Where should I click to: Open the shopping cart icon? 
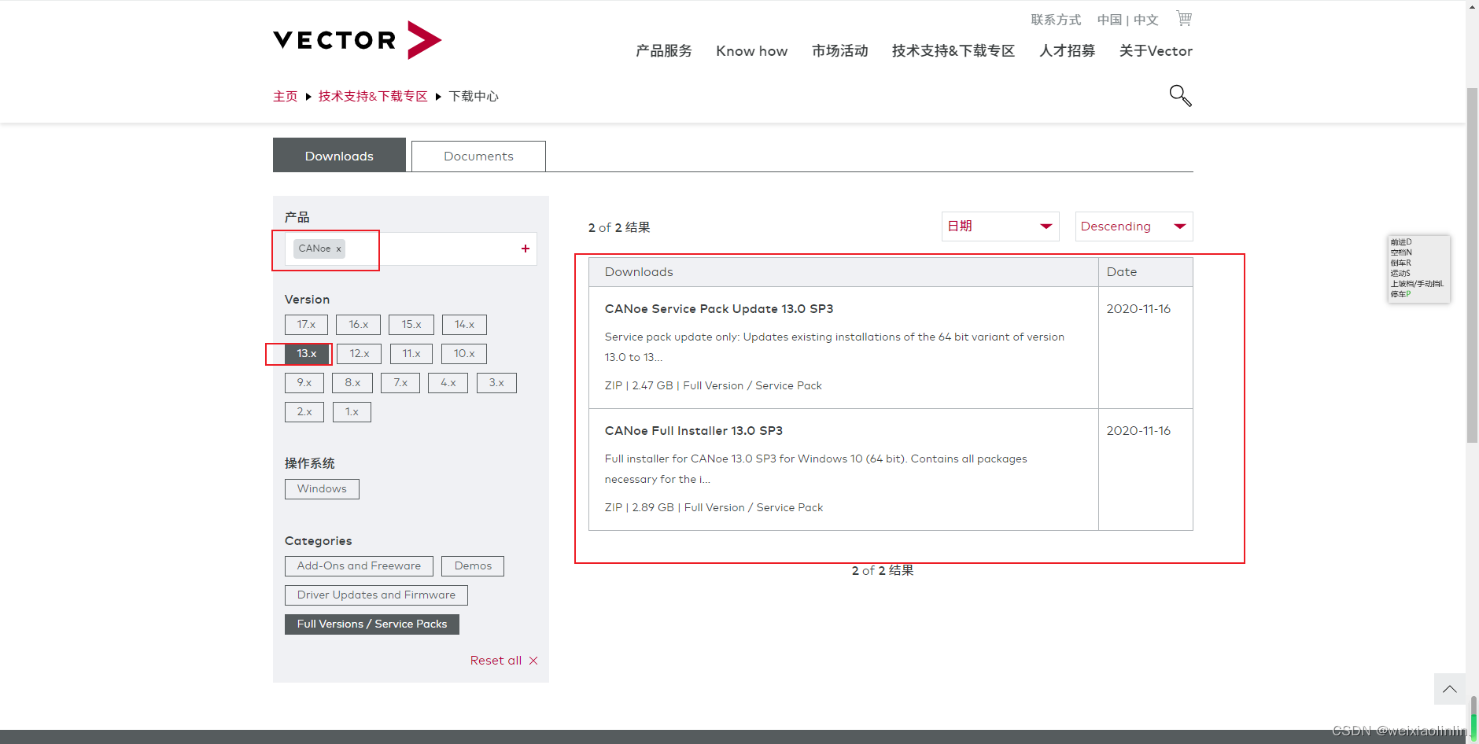[1184, 18]
